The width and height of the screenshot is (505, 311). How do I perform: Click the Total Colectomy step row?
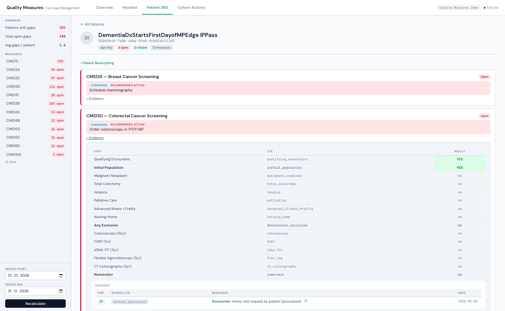[288, 184]
